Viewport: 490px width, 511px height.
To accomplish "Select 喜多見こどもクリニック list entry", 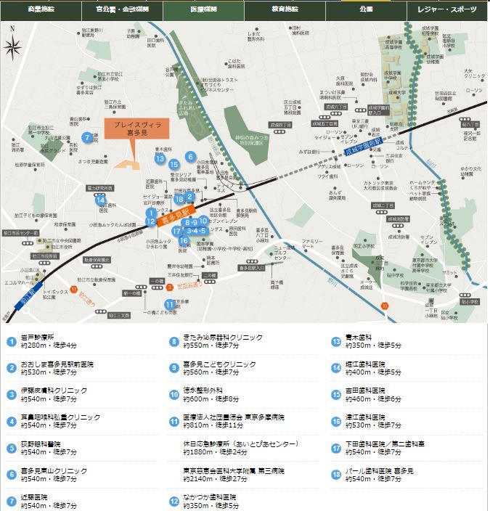I will pos(219,364).
